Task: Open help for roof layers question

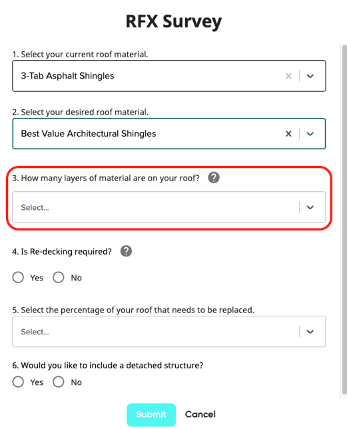Action: click(214, 178)
